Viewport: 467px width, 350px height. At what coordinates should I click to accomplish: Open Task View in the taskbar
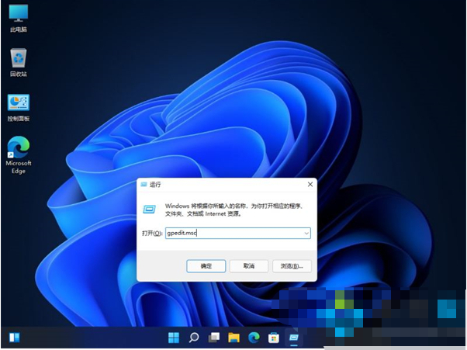tap(213, 338)
